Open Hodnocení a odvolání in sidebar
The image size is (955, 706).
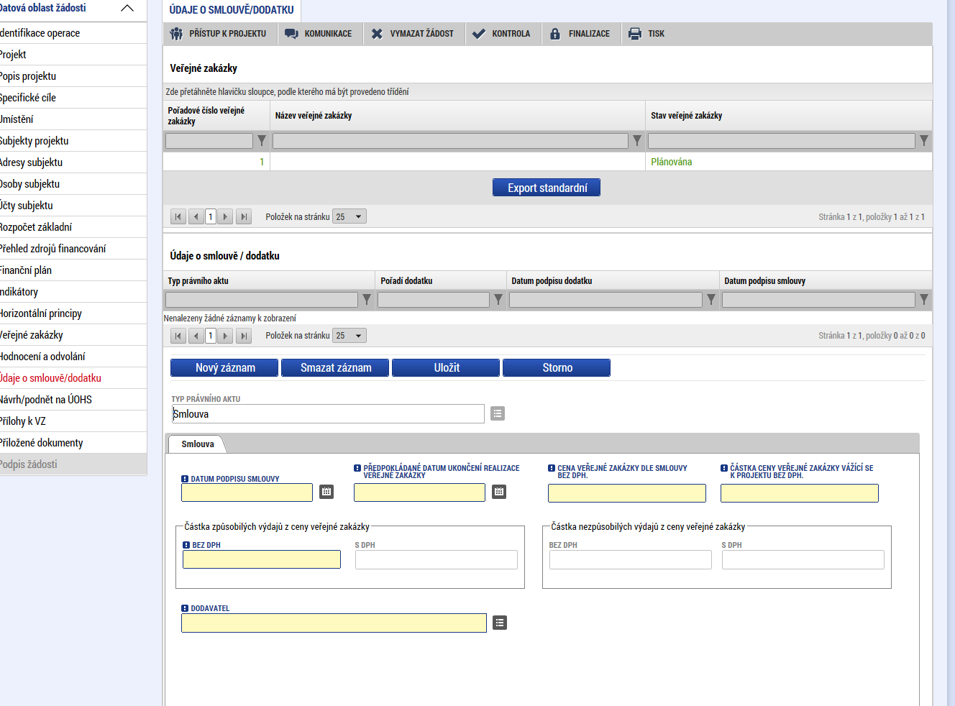coord(73,357)
